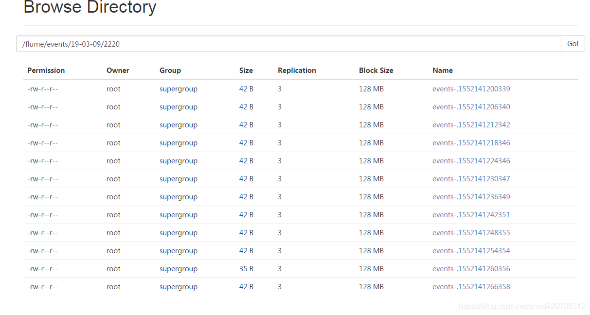Click size 42 B in events-.1552141248355 row
The height and width of the screenshot is (315, 590).
(x=246, y=233)
